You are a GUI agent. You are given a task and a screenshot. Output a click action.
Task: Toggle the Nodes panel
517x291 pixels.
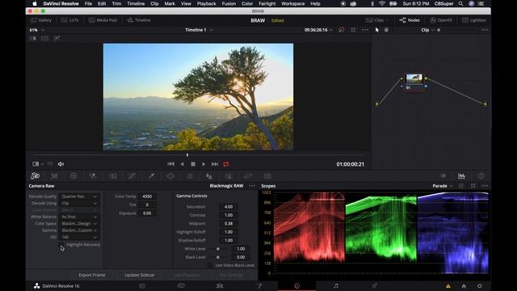click(x=410, y=20)
